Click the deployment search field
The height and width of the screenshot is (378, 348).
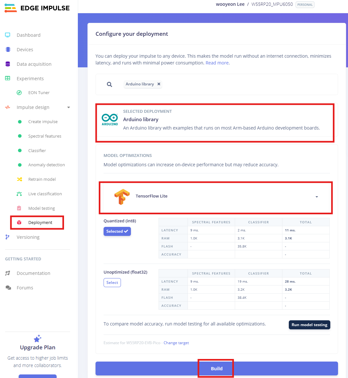coord(216,84)
